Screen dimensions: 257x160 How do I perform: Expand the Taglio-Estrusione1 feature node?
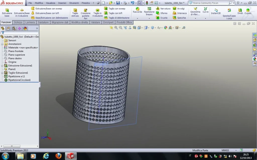click(x=2, y=73)
